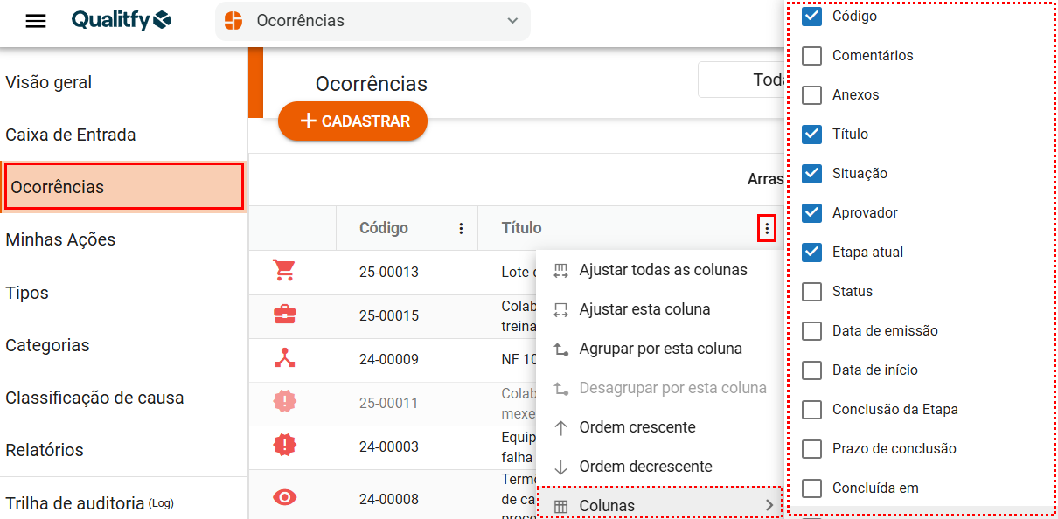Go to Caixa de Entrada

[71, 135]
